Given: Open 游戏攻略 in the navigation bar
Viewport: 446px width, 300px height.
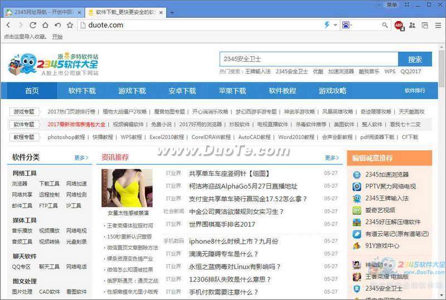Looking at the screenshot, I should pyautogui.click(x=332, y=91).
